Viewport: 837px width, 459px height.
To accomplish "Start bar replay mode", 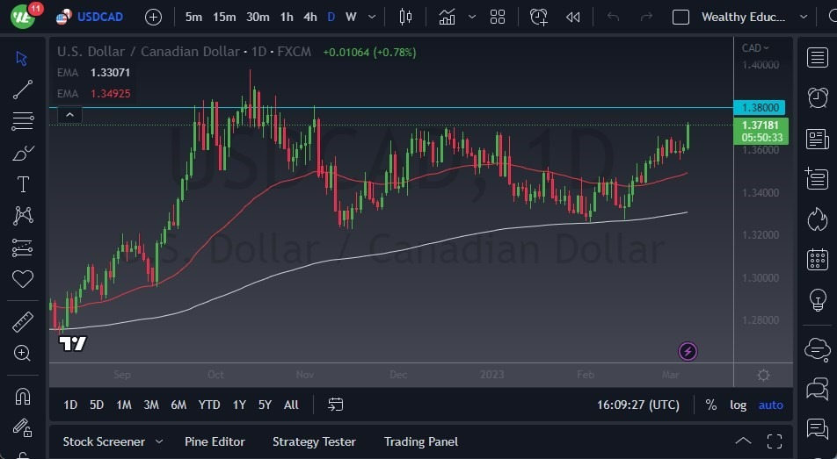I will (572, 17).
